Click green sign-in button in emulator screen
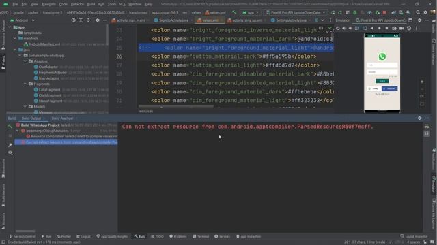The image size is (437, 245). [382, 81]
